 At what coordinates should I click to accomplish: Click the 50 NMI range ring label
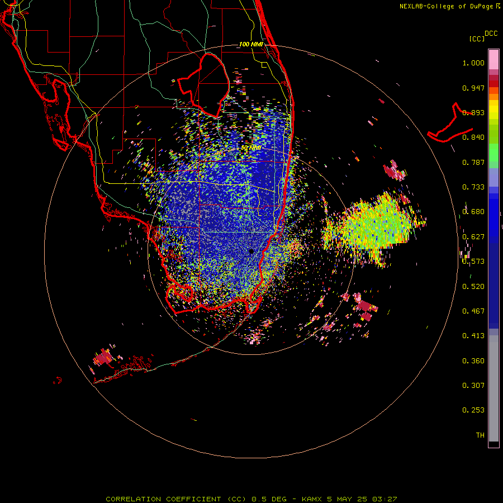[x=251, y=148]
